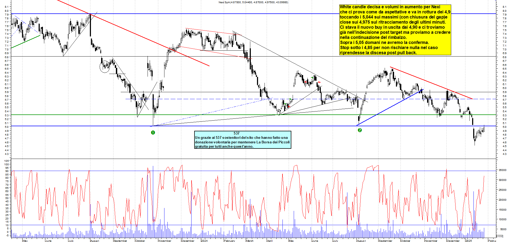Click the chart title 'Nexi SpA(4.87000, 5.04400...)'

point(253,2)
